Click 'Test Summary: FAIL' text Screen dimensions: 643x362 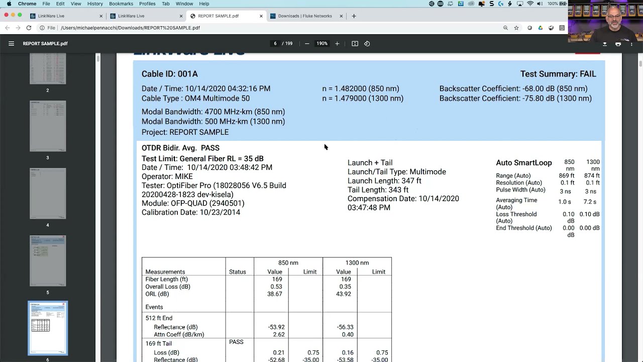tap(558, 74)
